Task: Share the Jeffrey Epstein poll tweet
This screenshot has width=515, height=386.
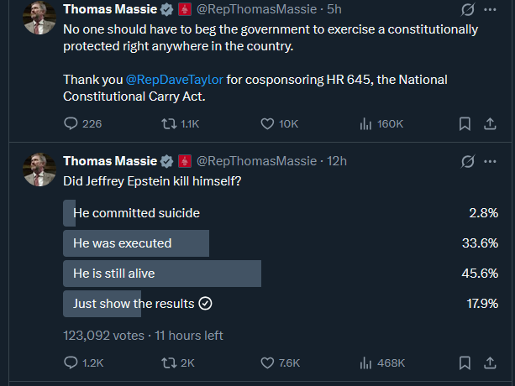Action: point(490,363)
